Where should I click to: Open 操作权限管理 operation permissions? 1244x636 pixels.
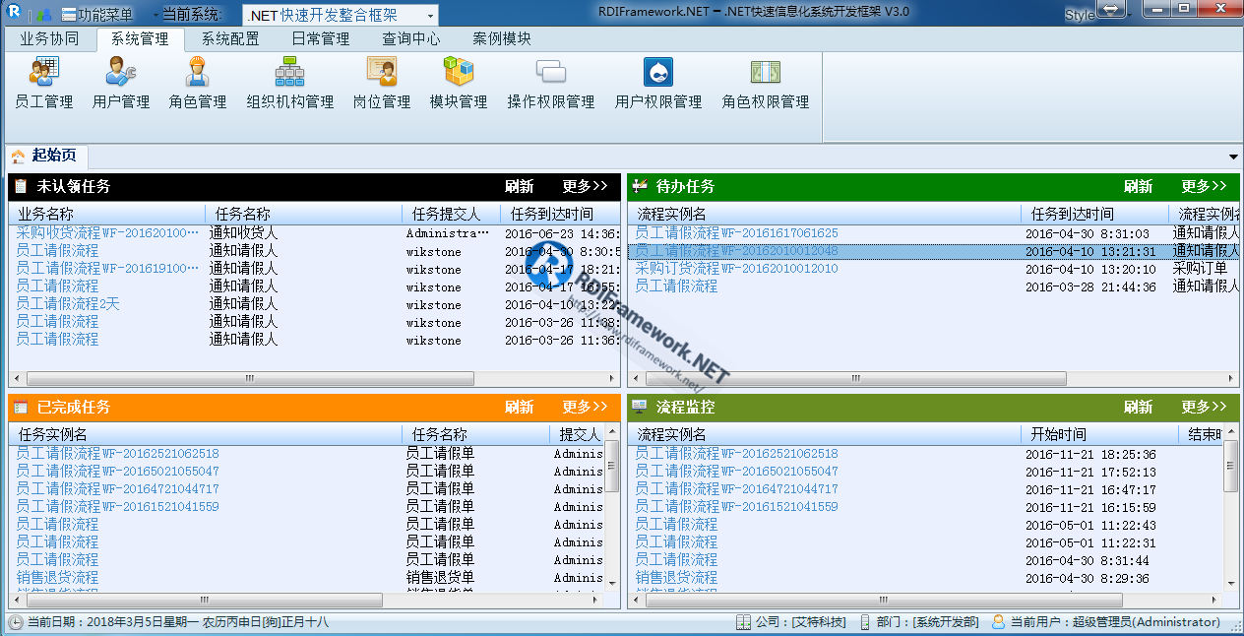[x=550, y=83]
